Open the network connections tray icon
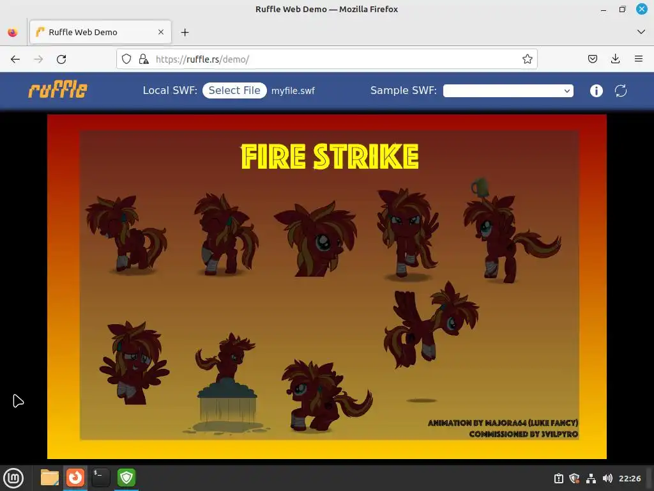Viewport: 654px width, 491px height. coord(591,478)
